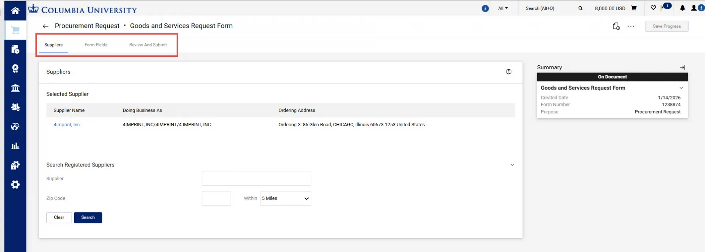Collapse the Search Registered Suppliers section
Image resolution: width=705 pixels, height=252 pixels.
coord(512,165)
